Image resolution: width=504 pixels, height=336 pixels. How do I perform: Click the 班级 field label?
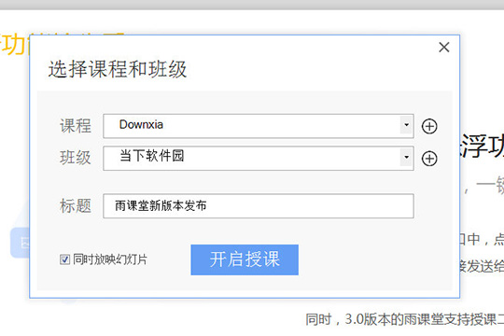(76, 158)
